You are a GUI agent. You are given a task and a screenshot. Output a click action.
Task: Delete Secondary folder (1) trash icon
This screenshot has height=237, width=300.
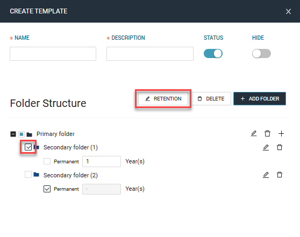(x=280, y=147)
